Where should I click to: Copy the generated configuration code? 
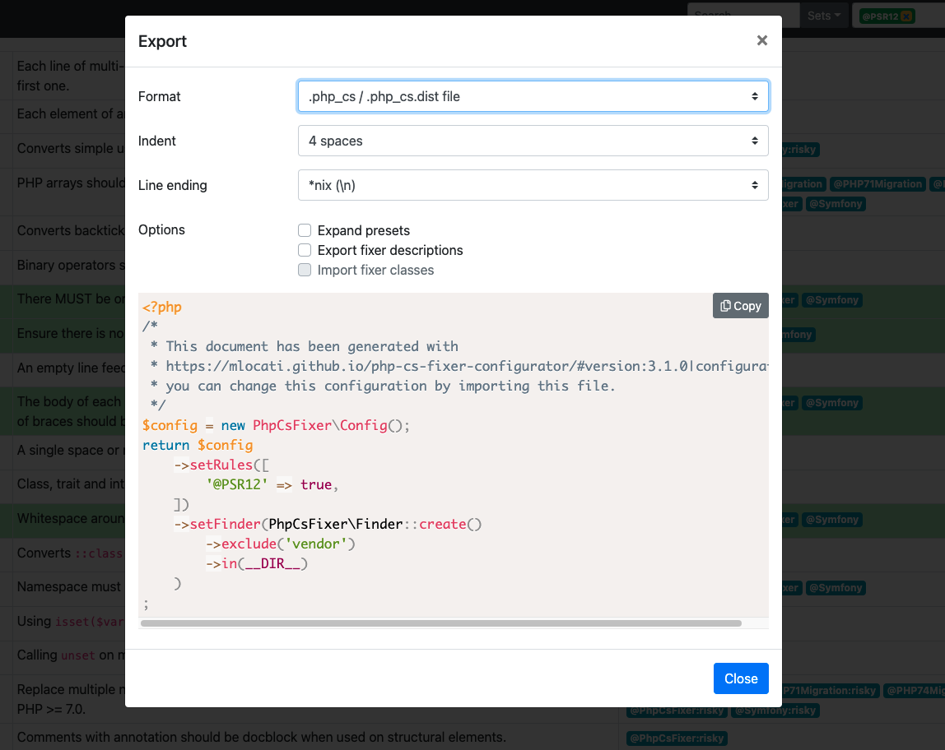[740, 306]
